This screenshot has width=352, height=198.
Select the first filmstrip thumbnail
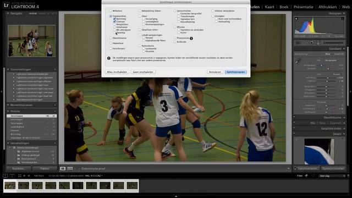[x=10, y=186]
